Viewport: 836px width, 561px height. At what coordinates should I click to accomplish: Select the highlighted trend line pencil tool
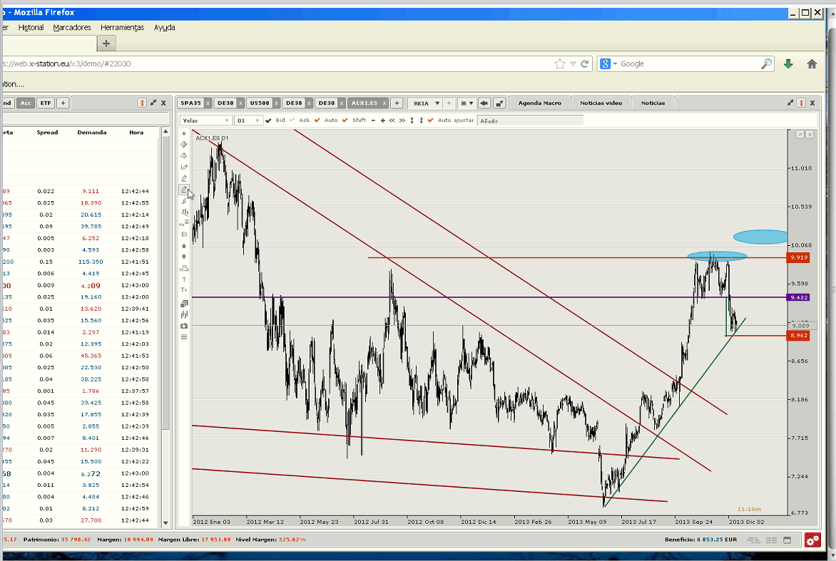tap(184, 190)
